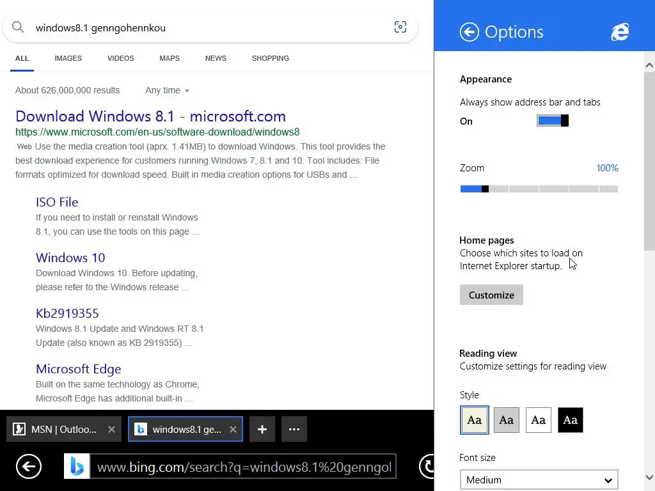Open the Kb2919355 sublink
The image size is (655, 491).
click(x=67, y=313)
